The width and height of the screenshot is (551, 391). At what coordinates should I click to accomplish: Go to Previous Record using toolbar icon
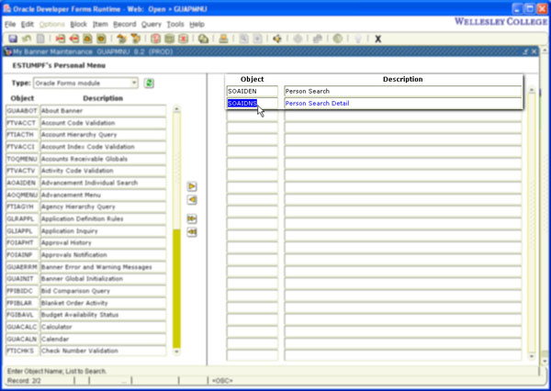pos(87,39)
